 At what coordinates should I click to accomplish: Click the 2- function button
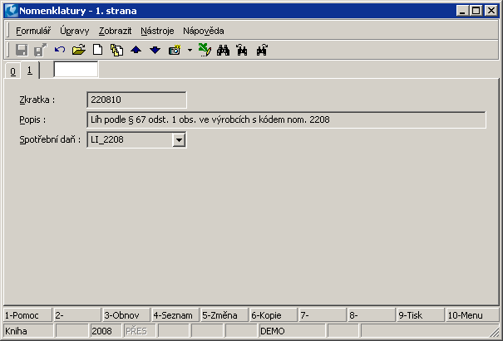coord(77,315)
